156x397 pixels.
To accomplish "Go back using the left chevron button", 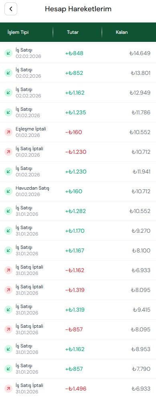I will (x=11, y=9).
